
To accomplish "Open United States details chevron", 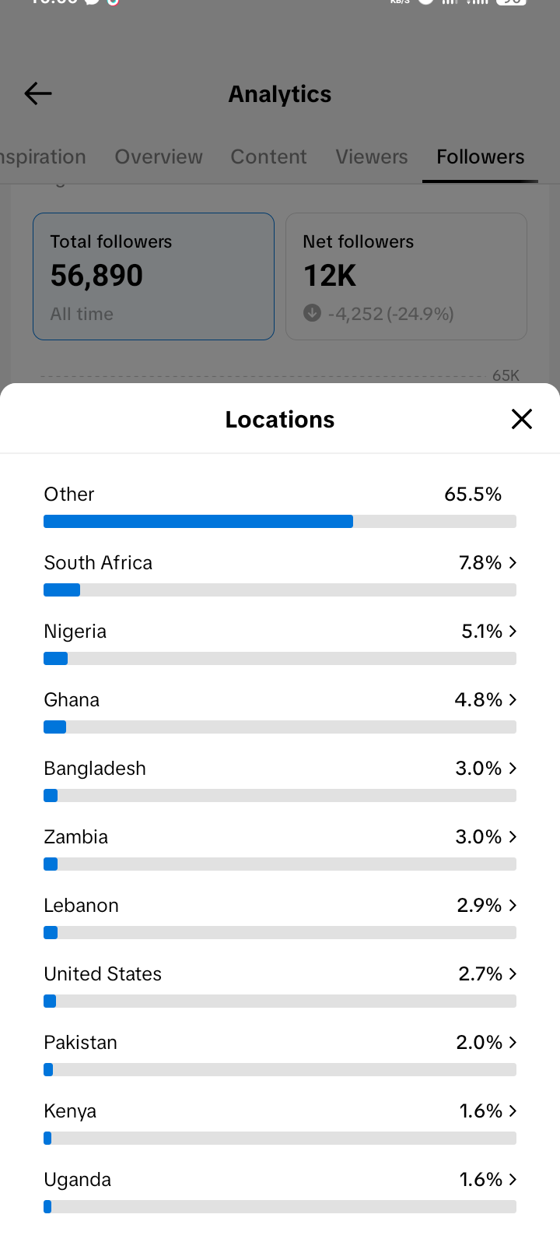I will (513, 973).
